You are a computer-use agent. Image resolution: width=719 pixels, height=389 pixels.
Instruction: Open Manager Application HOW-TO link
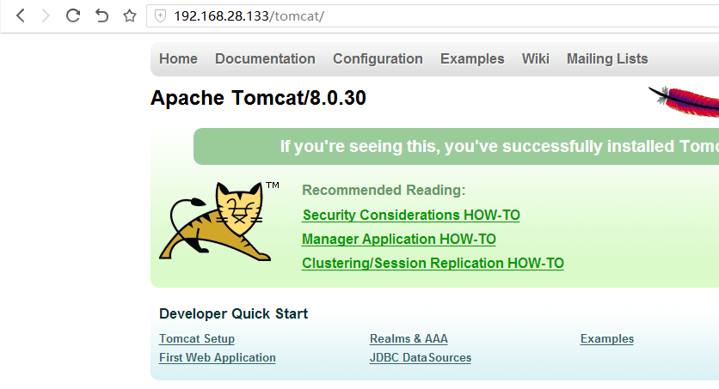point(399,240)
